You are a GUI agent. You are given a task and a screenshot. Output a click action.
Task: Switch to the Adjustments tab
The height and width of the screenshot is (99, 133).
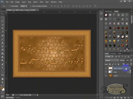click(x=109, y=12)
